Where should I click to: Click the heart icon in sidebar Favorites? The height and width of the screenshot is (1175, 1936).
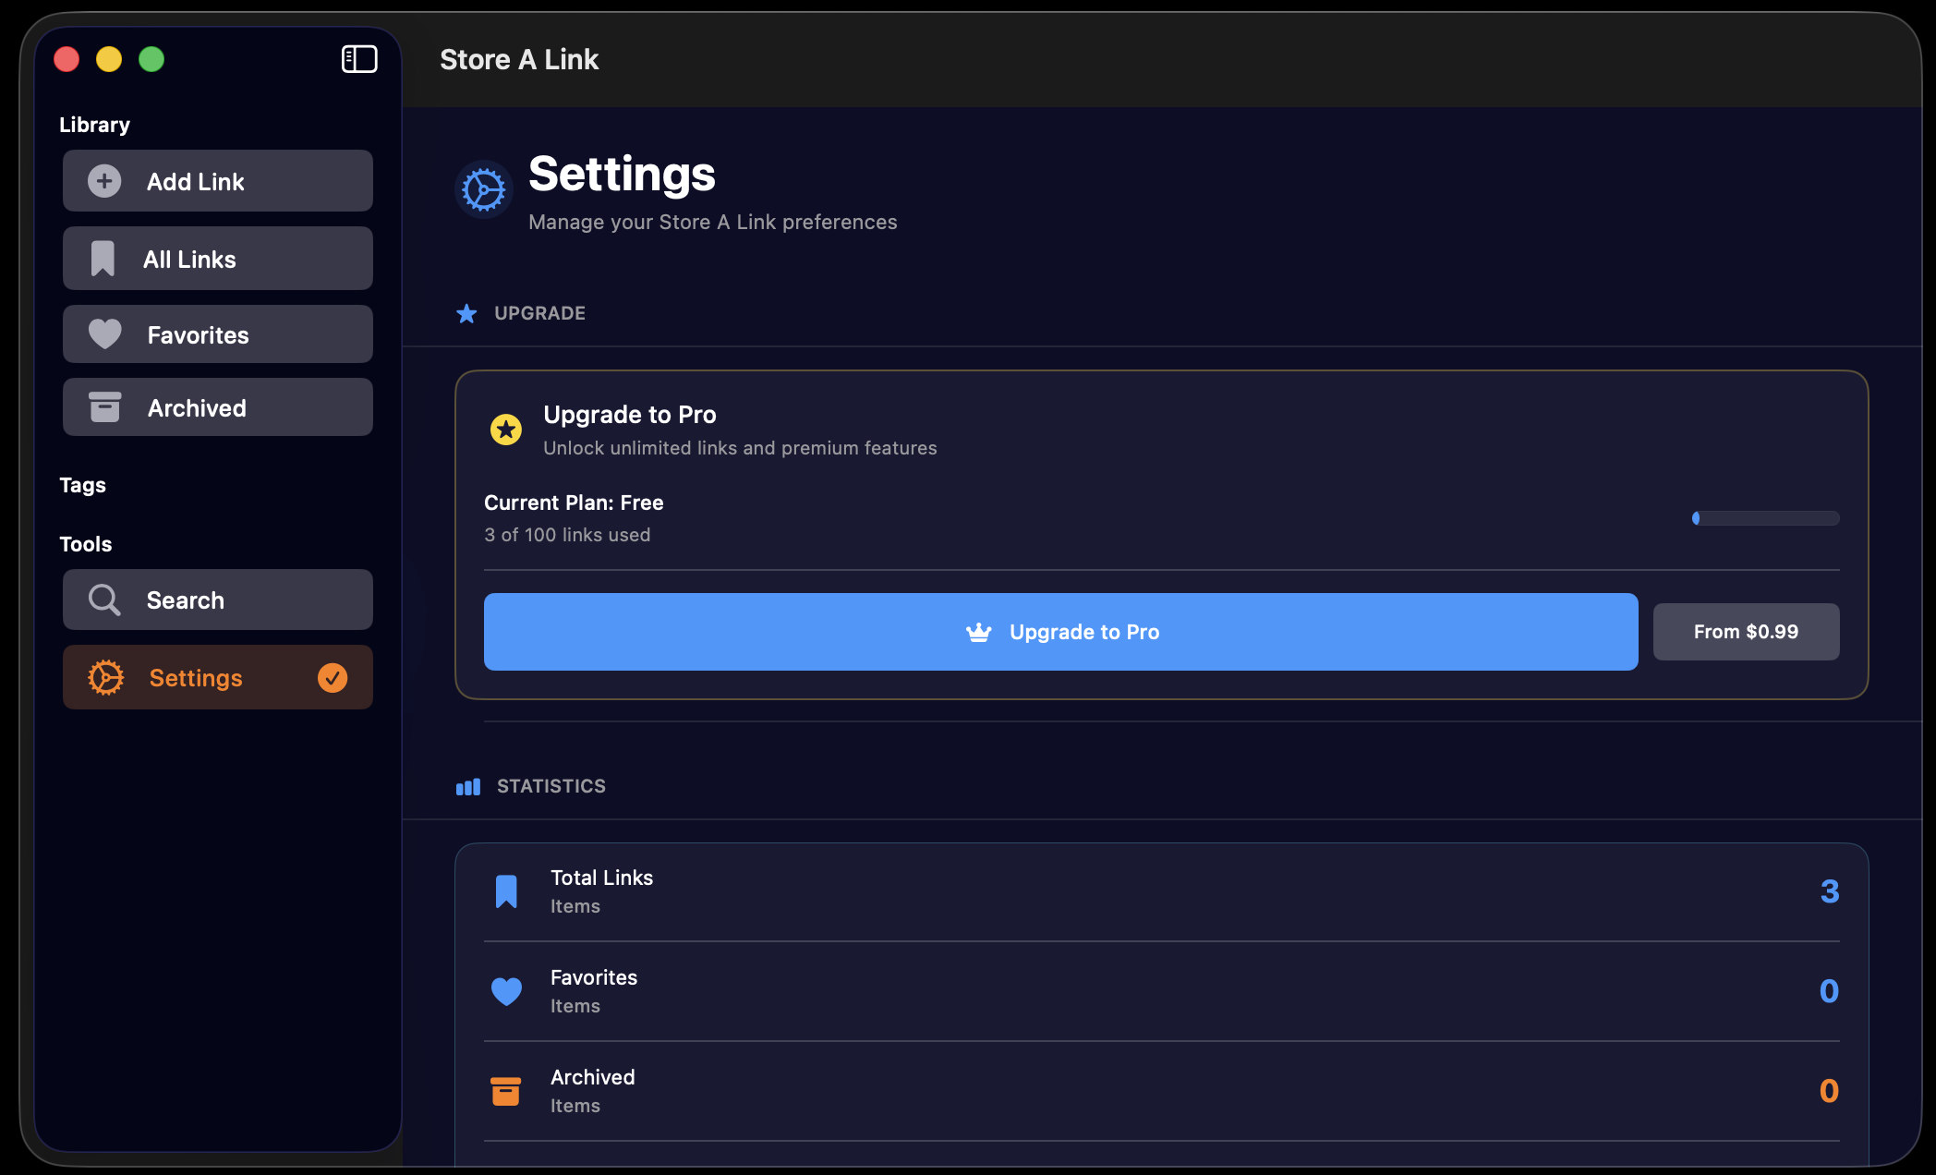point(104,334)
